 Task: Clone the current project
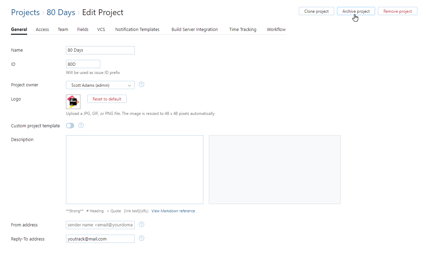[x=316, y=11]
